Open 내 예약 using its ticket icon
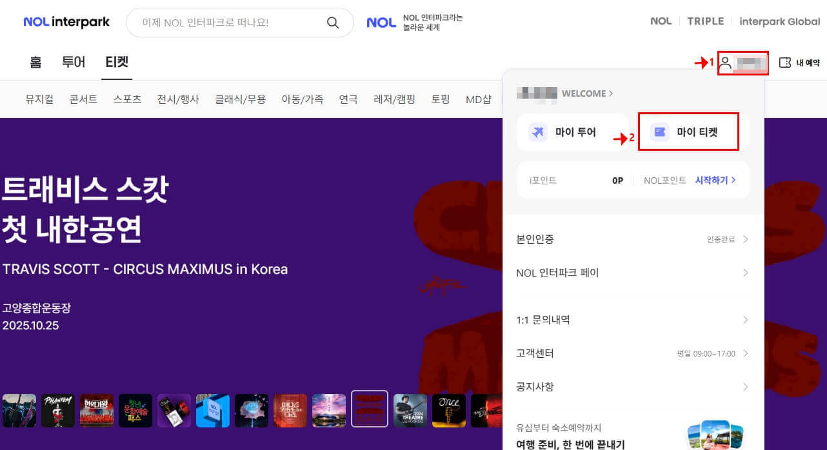Image resolution: width=827 pixels, height=450 pixels. pyautogui.click(x=784, y=63)
